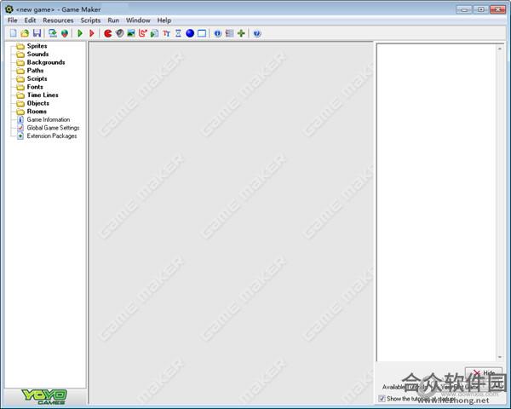This screenshot has width=511, height=409.
Task: Open an existing game file
Action: click(x=25, y=33)
